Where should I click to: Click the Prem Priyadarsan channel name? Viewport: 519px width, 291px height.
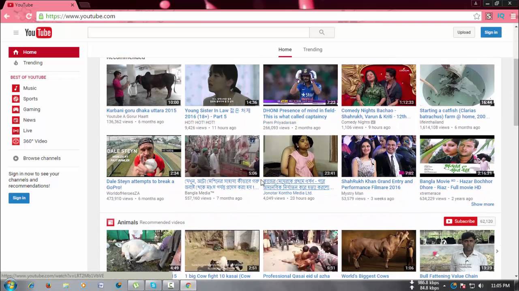[279, 122]
